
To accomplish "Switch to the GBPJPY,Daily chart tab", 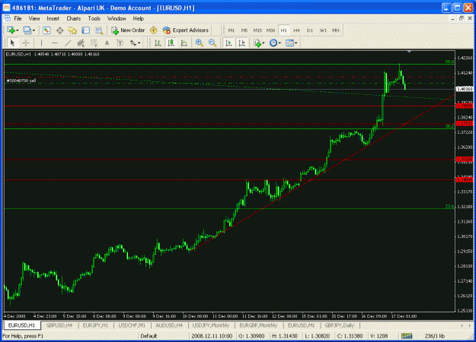I will (x=340, y=325).
